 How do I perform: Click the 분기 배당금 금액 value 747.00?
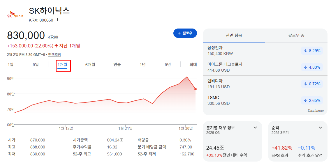tap(186, 147)
